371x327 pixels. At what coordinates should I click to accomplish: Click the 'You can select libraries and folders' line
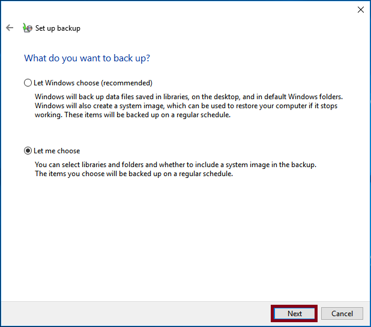pos(175,165)
